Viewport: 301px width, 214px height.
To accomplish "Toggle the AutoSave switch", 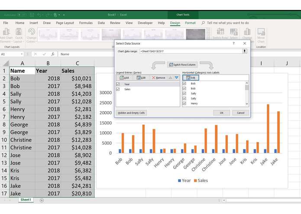I will (22, 15).
